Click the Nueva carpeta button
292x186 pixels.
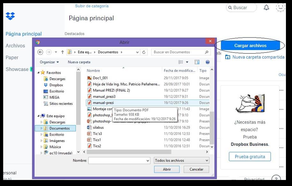coord(79,62)
